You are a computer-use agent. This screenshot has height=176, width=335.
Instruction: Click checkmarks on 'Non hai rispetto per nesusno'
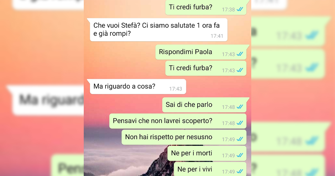pos(240,139)
